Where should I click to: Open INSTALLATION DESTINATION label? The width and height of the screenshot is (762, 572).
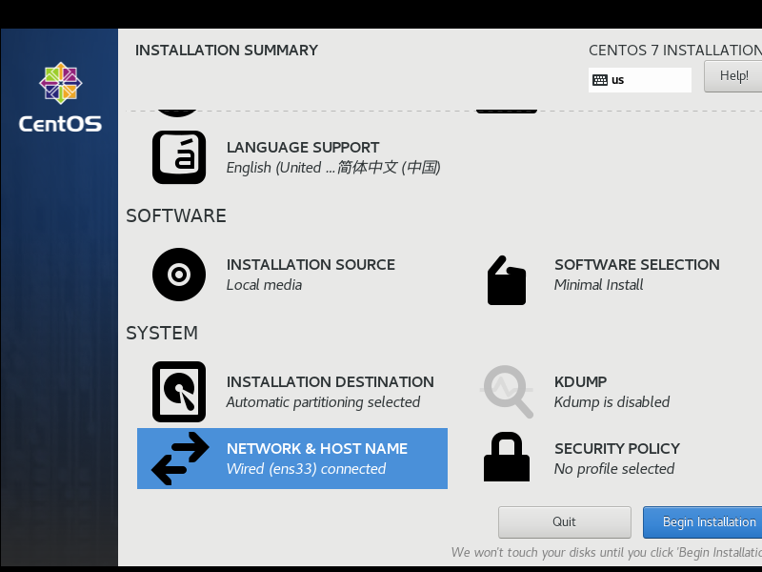330,382
